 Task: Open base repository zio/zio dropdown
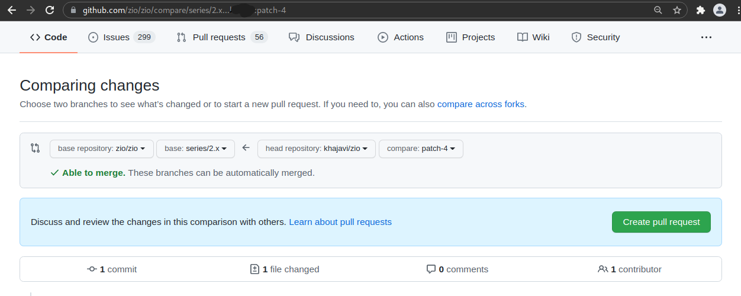pyautogui.click(x=102, y=149)
